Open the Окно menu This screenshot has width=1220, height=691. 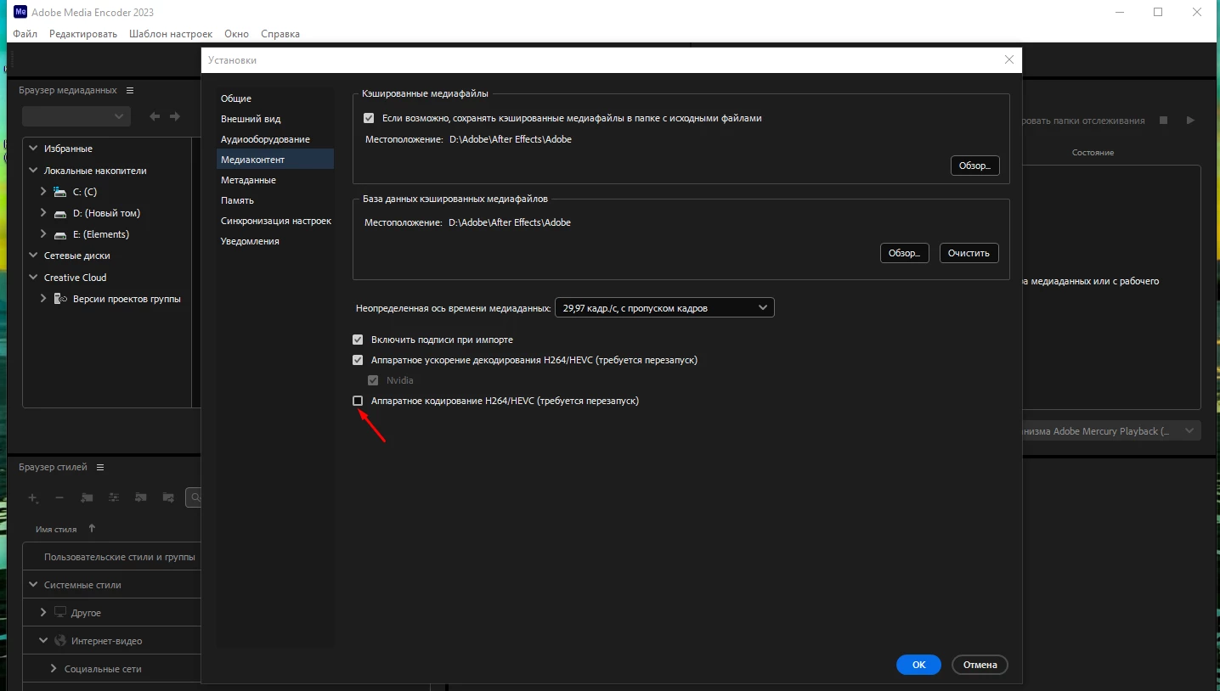237,34
